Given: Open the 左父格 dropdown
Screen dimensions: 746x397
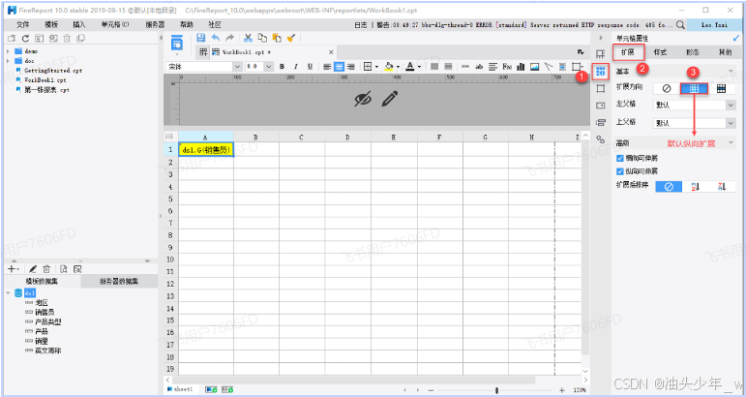Looking at the screenshot, I should [x=731, y=105].
